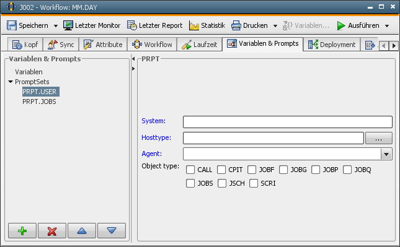Open the Ausführen dropdown arrow
This screenshot has height=247, width=400.
point(387,26)
